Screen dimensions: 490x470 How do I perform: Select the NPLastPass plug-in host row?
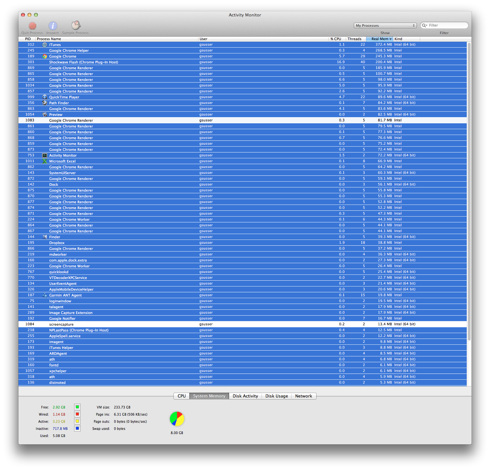click(x=242, y=330)
